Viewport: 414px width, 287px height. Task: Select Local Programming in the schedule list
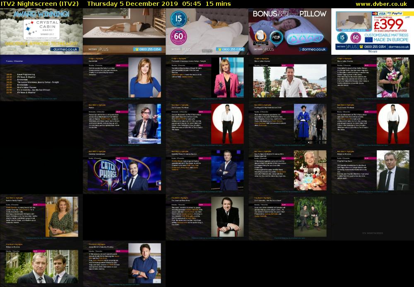[26, 75]
